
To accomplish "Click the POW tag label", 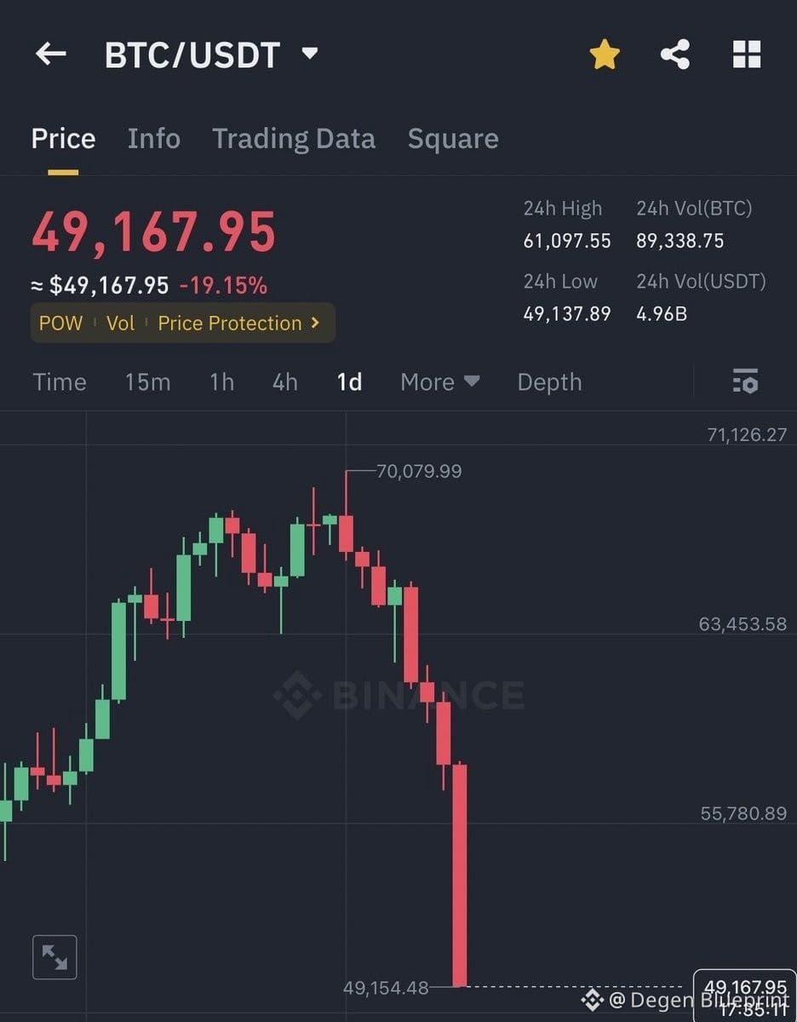I will 60,323.
